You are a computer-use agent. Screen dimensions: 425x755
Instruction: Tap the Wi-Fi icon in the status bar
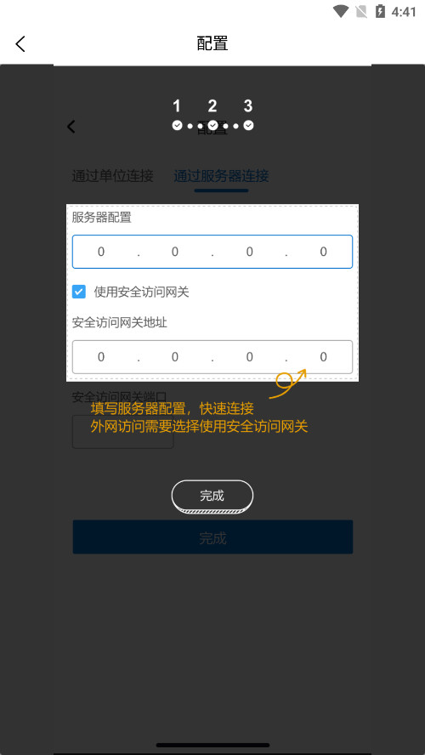(x=341, y=12)
